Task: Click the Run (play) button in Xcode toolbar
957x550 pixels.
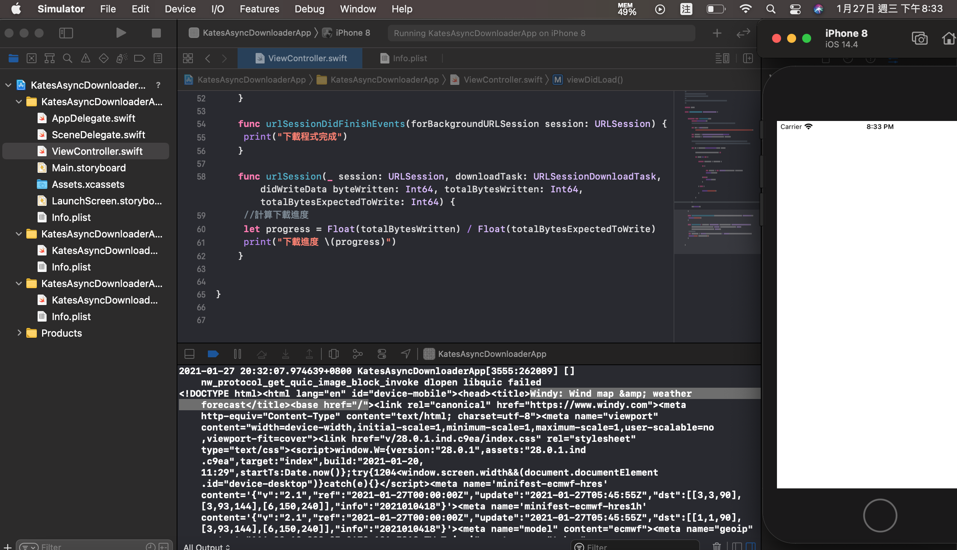Action: tap(121, 33)
